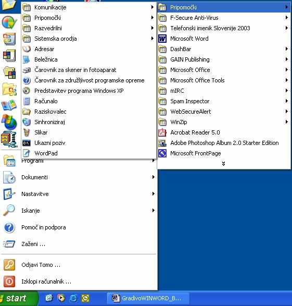Click the Sinhroniziraj sync icon

point(27,122)
